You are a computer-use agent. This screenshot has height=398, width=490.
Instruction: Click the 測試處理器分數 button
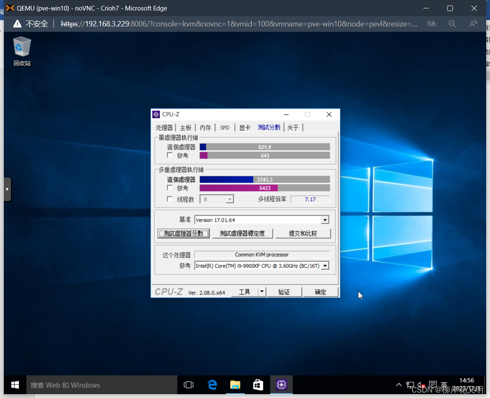point(184,234)
